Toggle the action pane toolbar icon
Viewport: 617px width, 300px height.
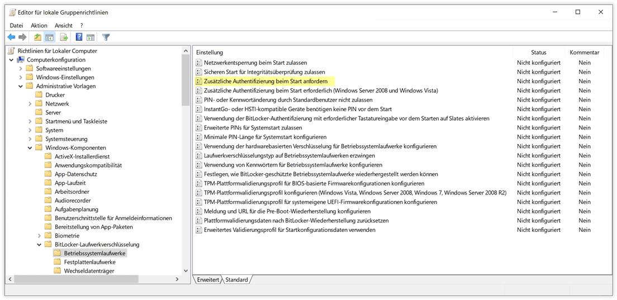click(91, 37)
